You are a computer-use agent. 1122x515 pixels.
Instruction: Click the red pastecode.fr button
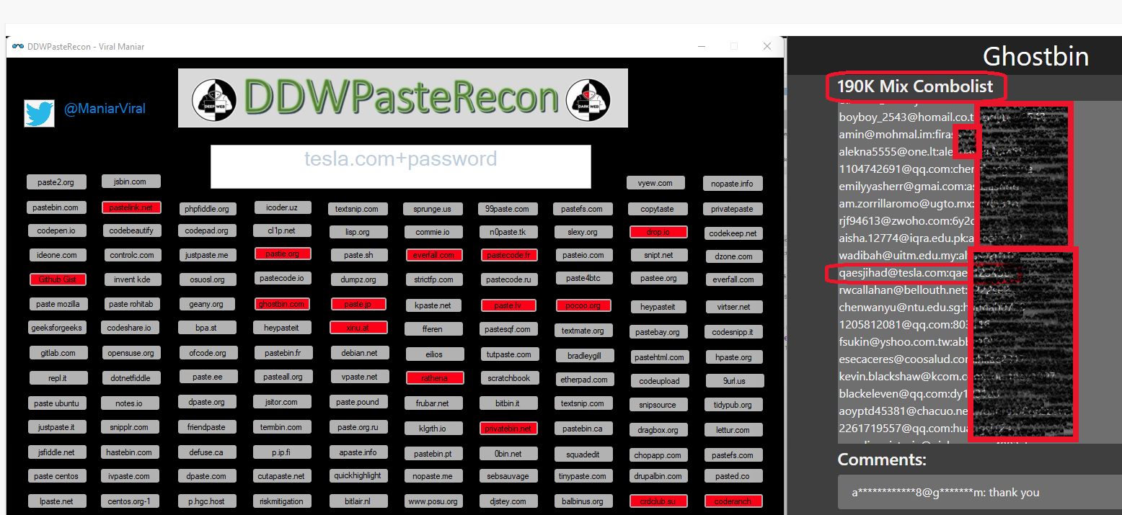coord(508,255)
